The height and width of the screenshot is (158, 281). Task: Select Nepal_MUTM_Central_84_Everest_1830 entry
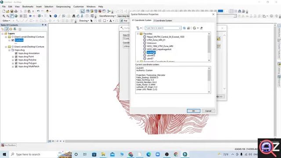click(166, 37)
